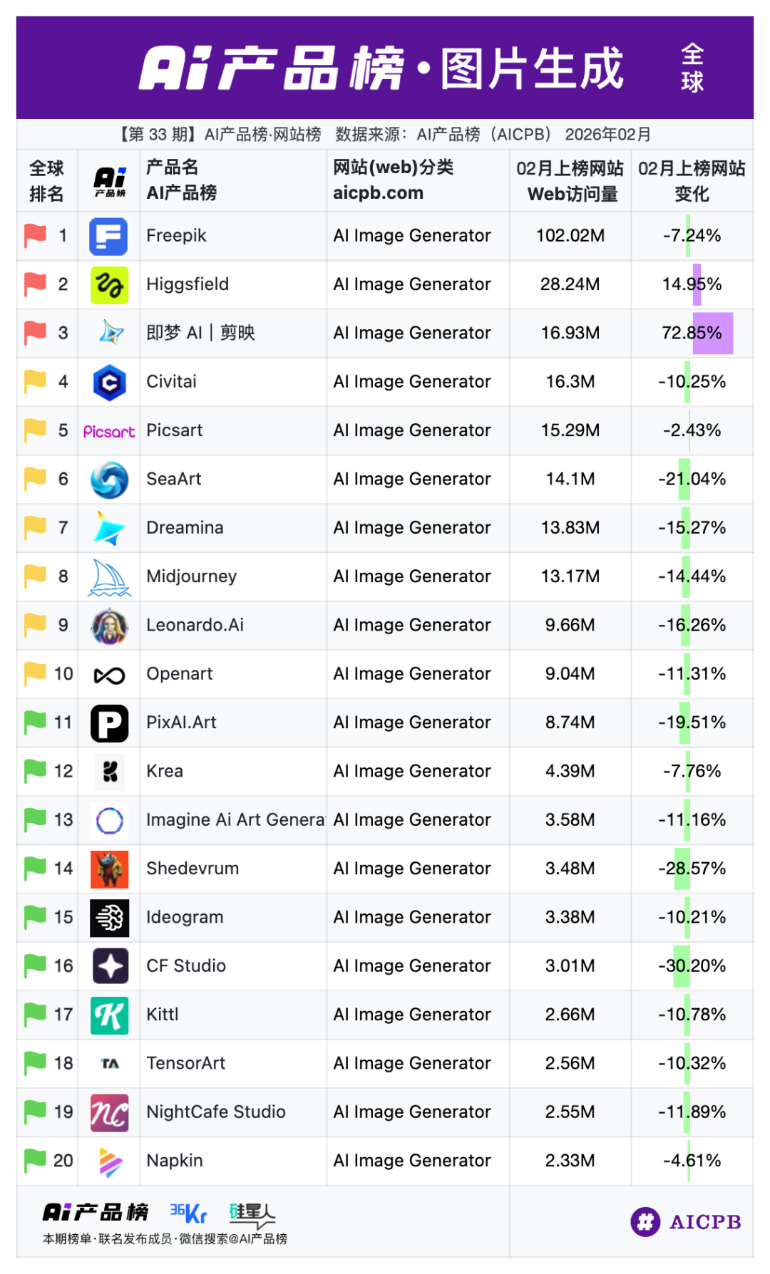Click the Kittl teal K icon

pyautogui.click(x=109, y=1015)
